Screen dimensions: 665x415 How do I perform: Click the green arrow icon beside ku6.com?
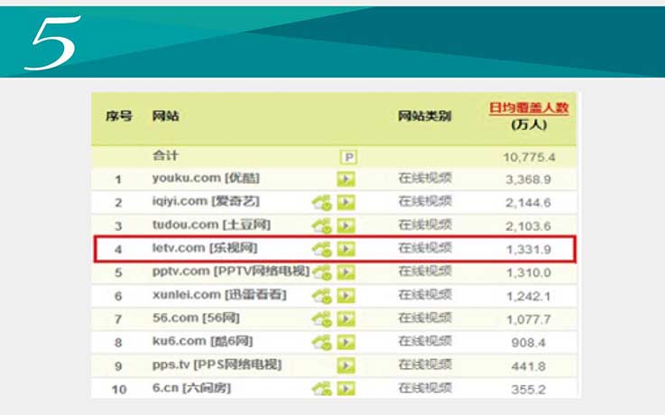pos(346,342)
